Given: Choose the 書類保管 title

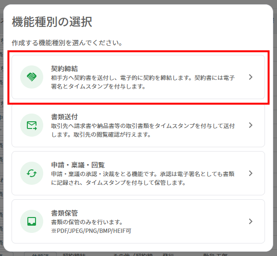Looking at the screenshot, I should click(x=64, y=213).
